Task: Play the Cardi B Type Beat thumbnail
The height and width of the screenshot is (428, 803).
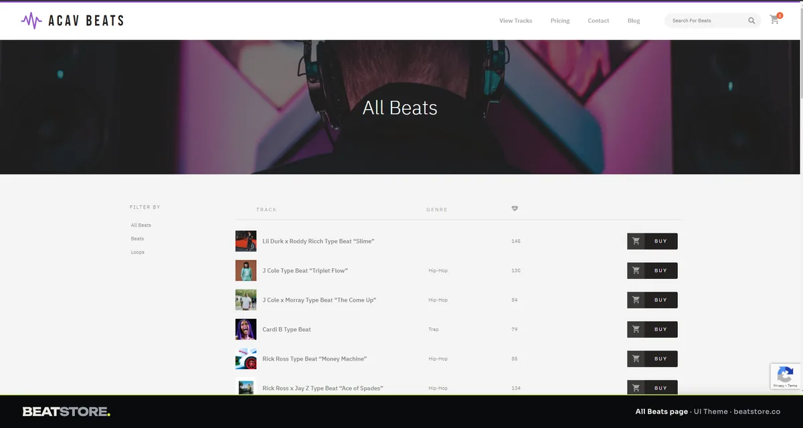Action: pos(246,330)
